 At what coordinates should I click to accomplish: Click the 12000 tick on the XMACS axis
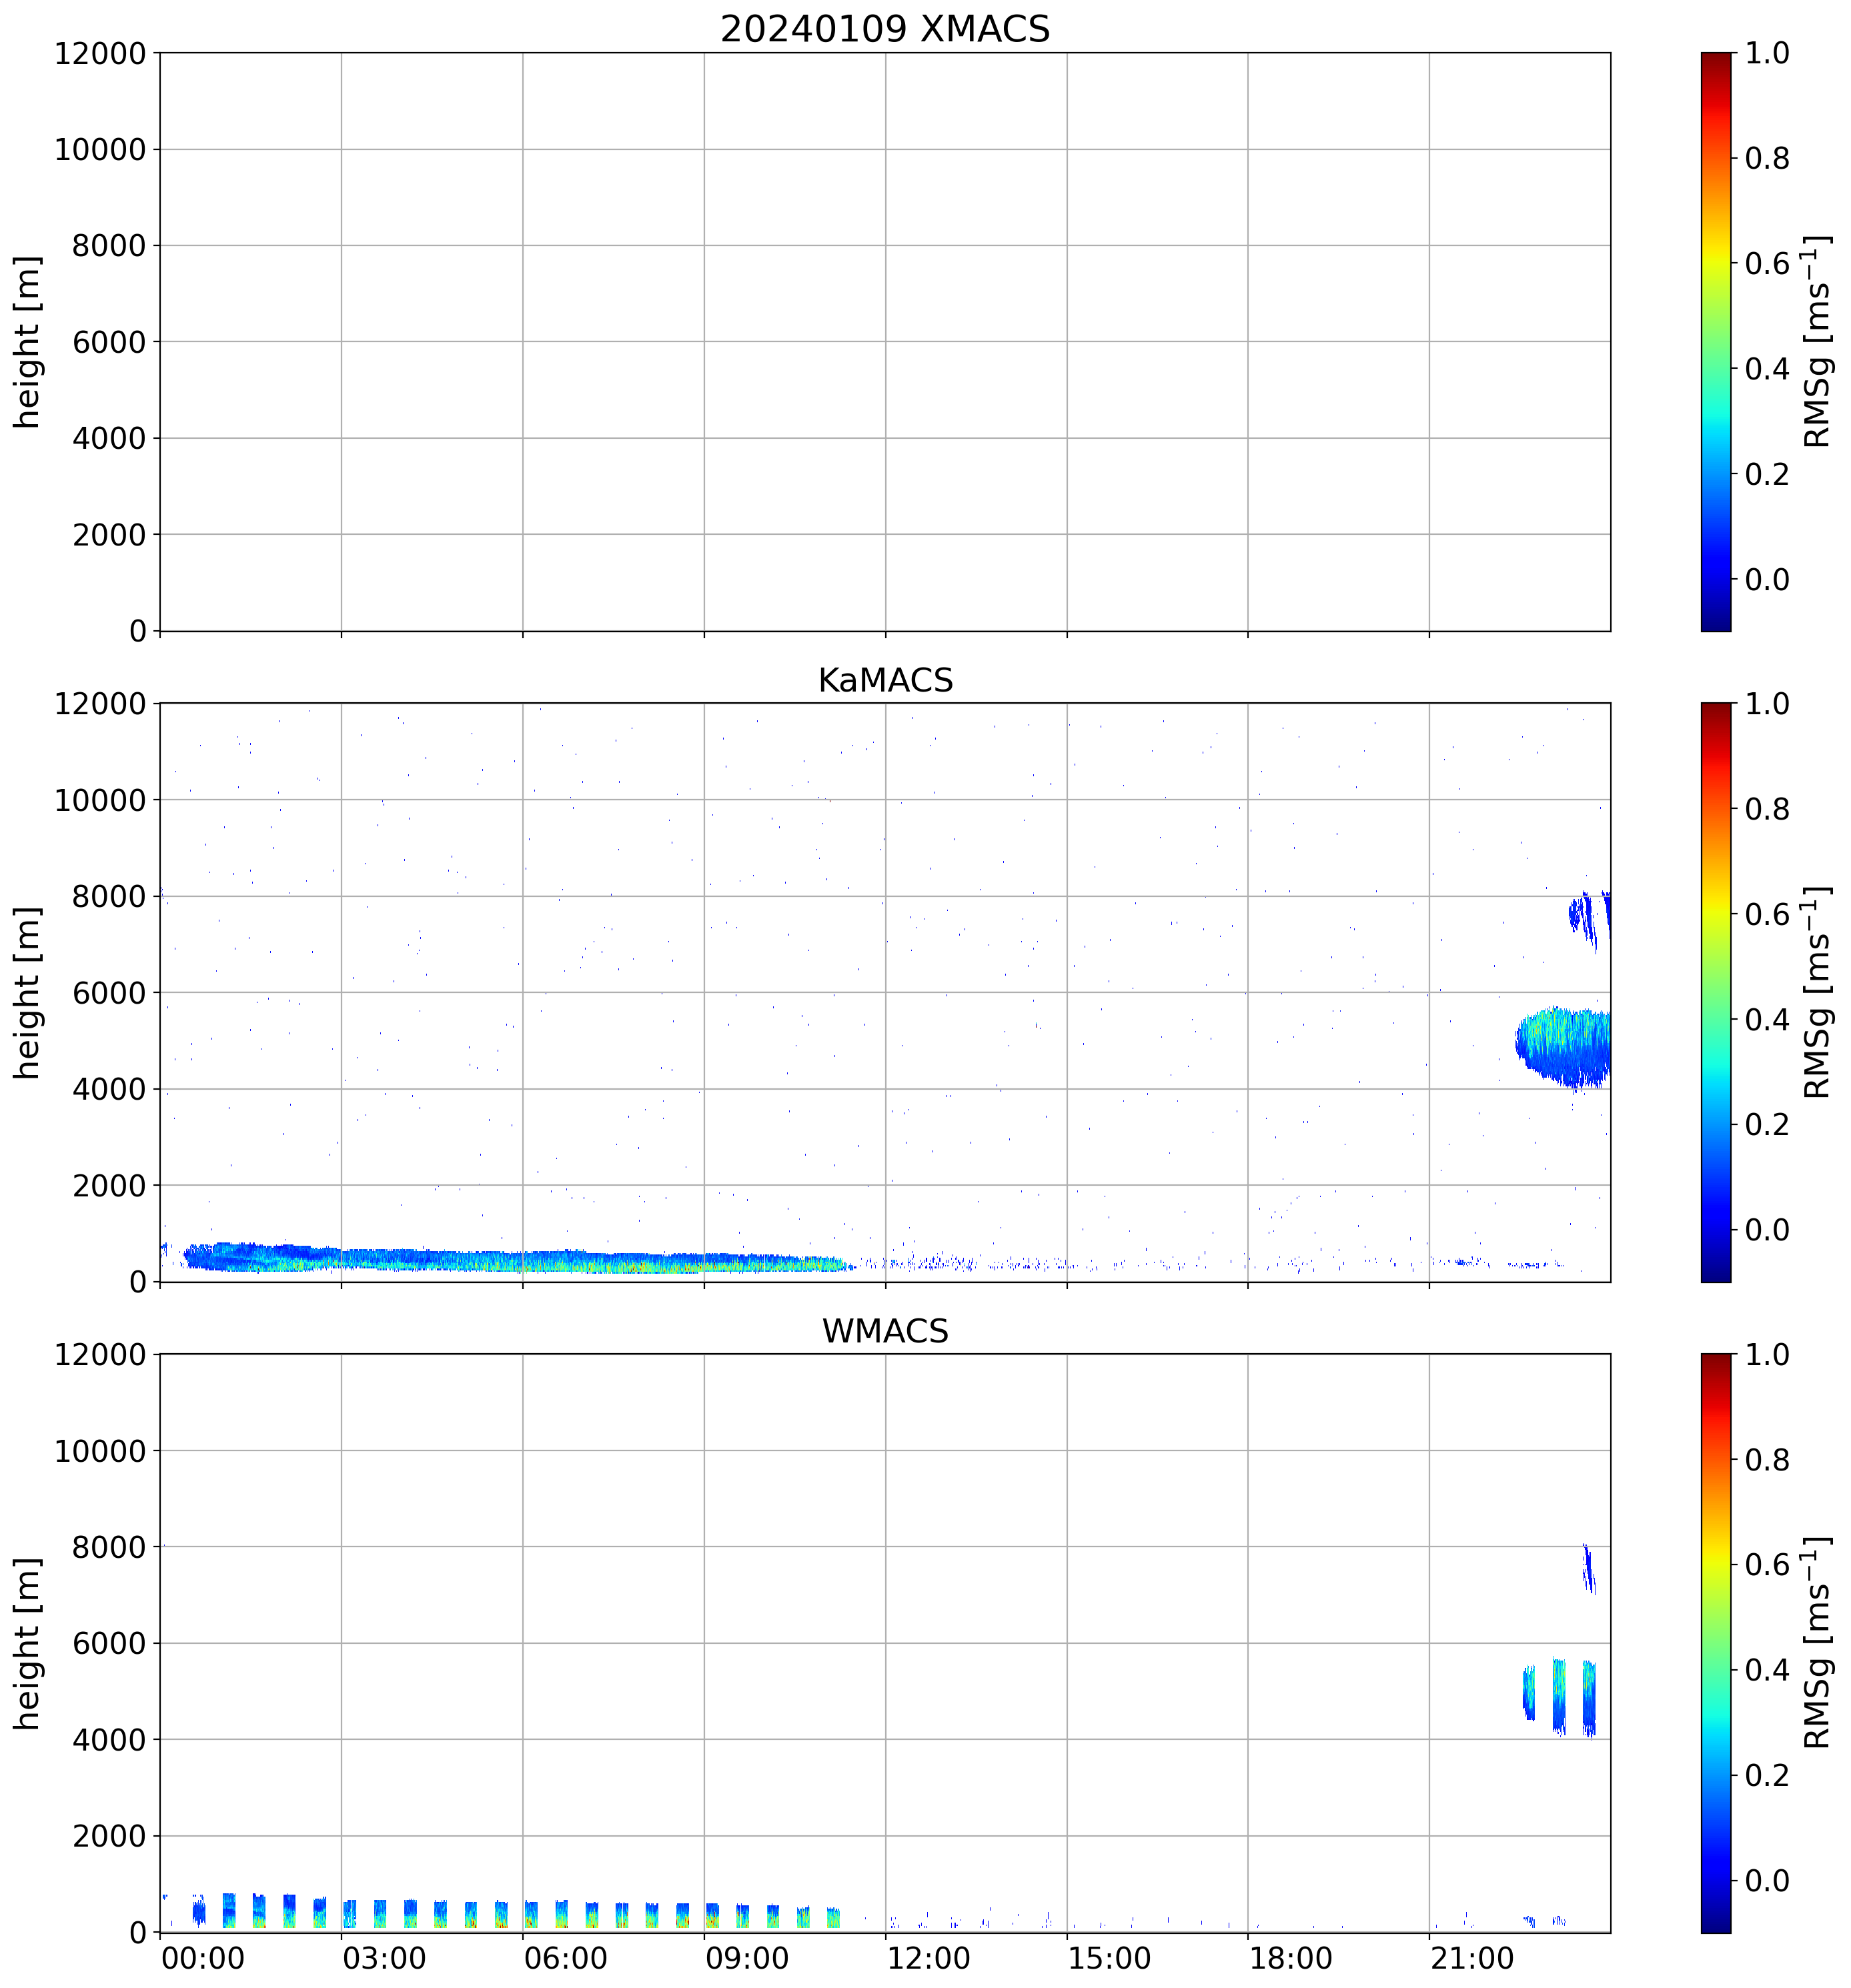pyautogui.click(x=100, y=53)
